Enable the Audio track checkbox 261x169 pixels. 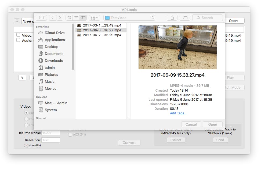(18, 40)
